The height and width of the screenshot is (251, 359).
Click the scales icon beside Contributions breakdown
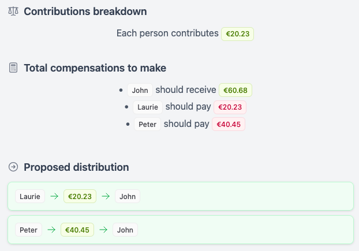[x=13, y=12]
